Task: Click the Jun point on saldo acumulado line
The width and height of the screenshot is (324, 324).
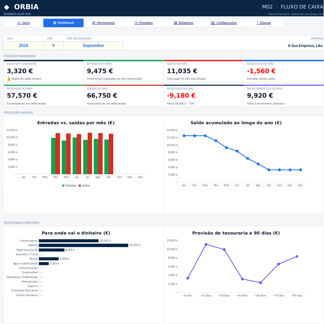Action: [x=237, y=151]
